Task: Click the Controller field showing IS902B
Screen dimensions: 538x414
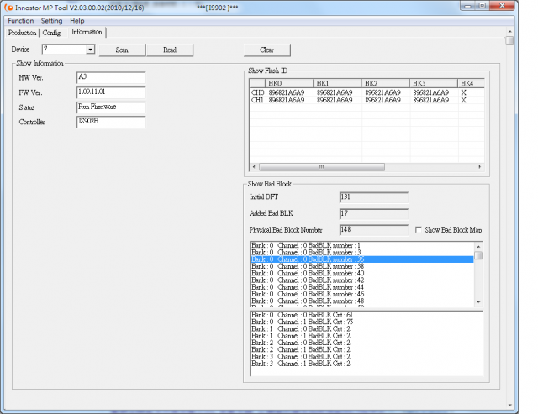Action: click(x=111, y=122)
